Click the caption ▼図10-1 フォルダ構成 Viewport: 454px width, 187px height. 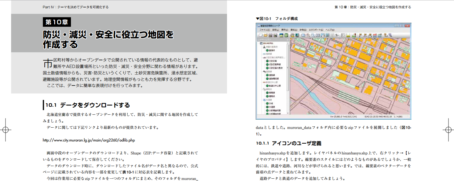pyautogui.click(x=277, y=18)
